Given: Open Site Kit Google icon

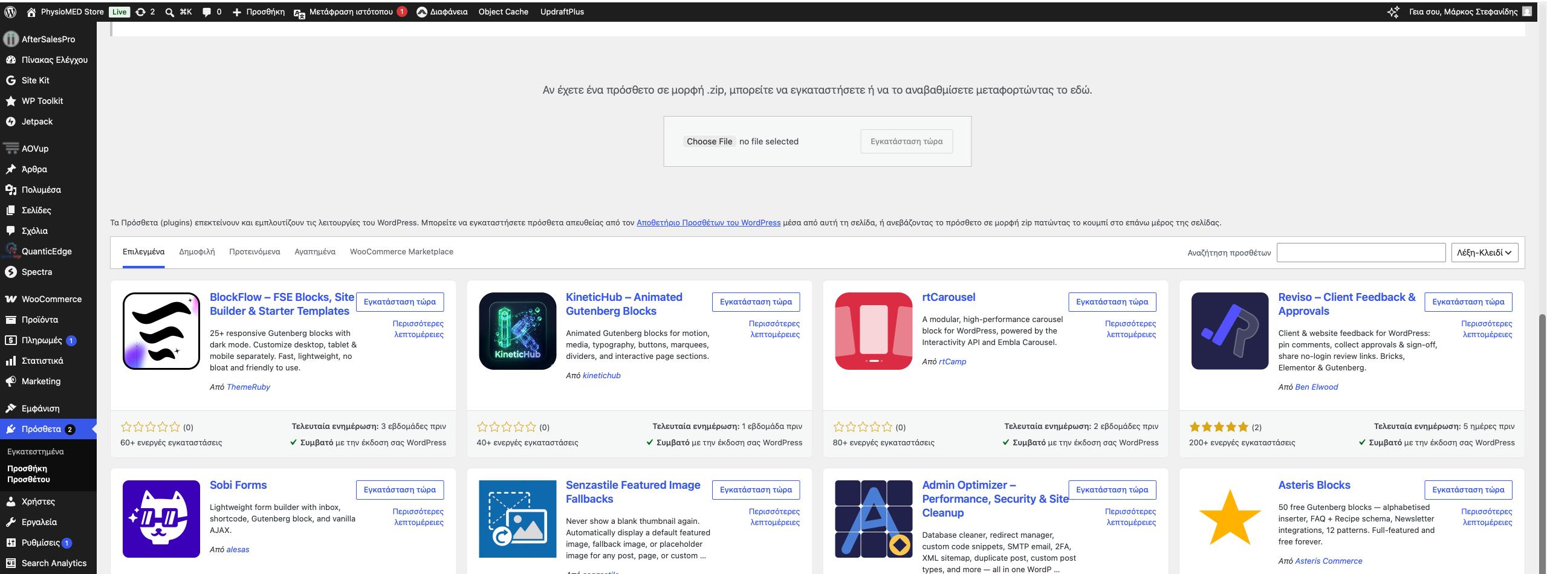Looking at the screenshot, I should coord(10,80).
